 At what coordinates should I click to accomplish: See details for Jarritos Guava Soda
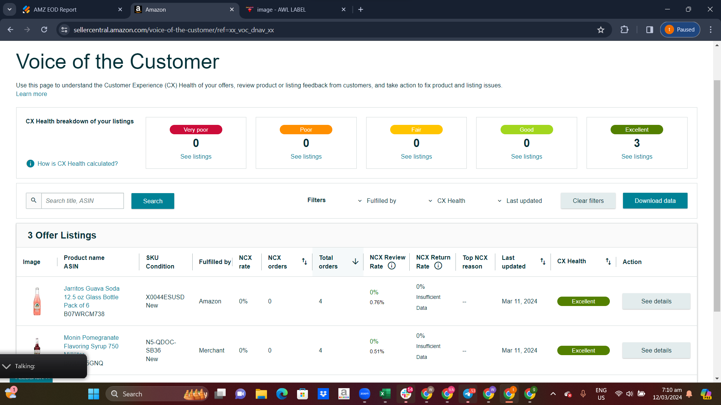(656, 301)
